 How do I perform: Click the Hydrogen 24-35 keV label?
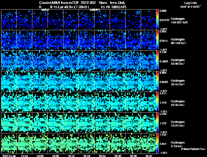pyautogui.click(x=178, y=103)
